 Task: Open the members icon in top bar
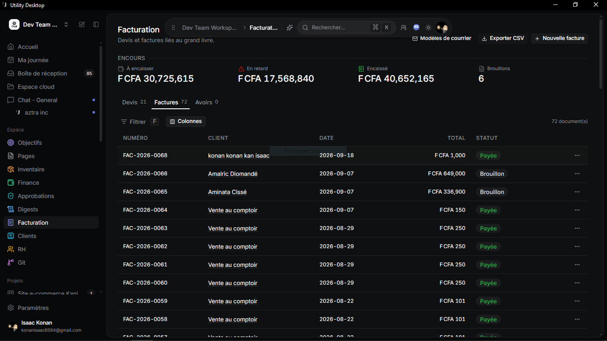tap(403, 28)
